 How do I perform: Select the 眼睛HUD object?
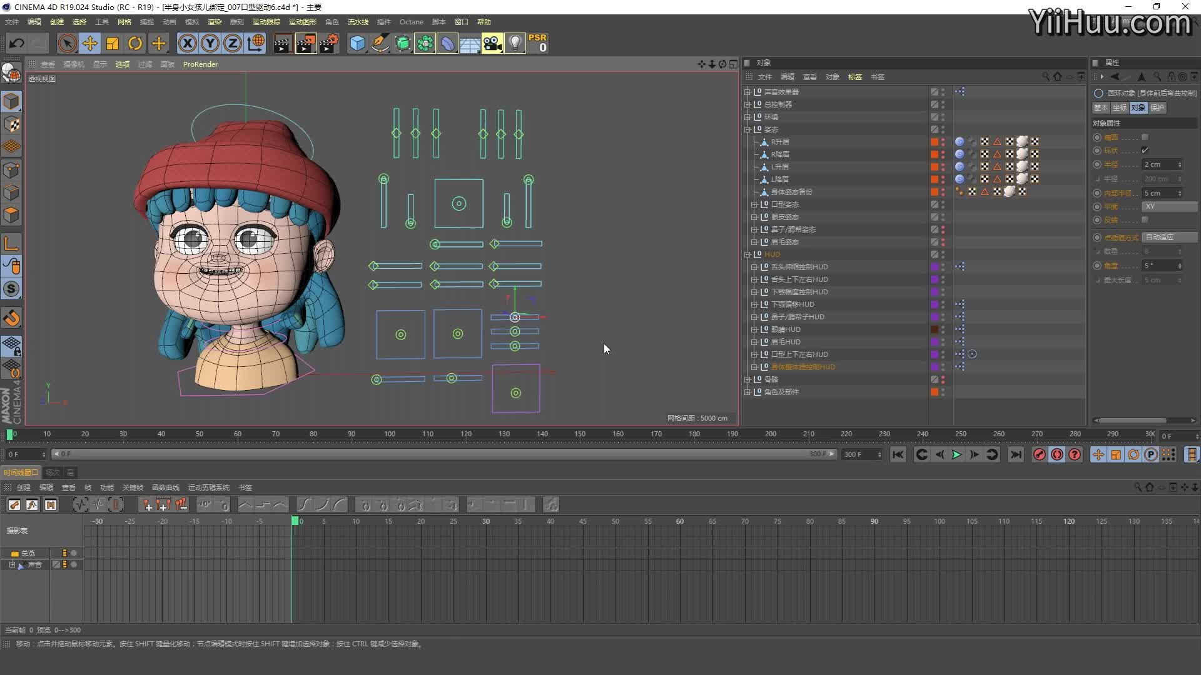click(x=785, y=329)
